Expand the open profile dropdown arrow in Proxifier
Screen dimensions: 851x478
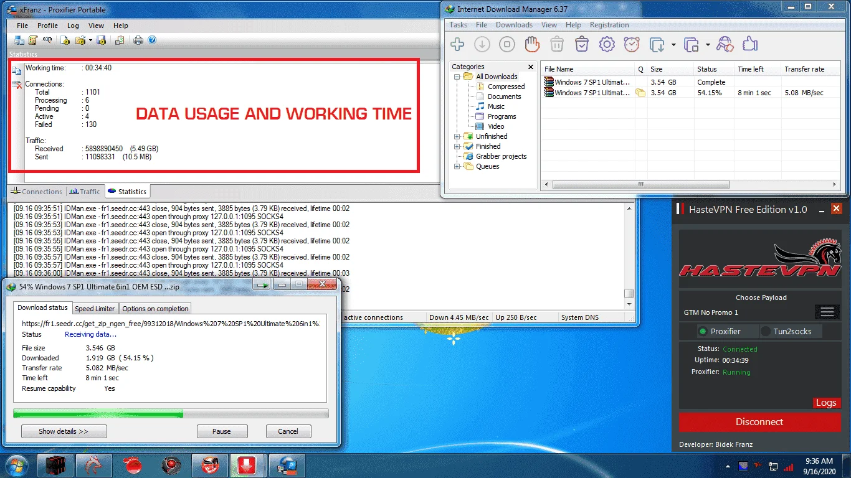[x=90, y=40]
